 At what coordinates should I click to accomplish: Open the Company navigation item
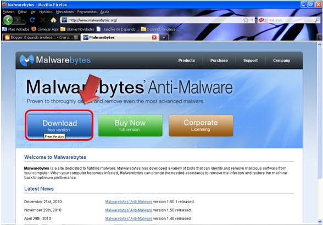[x=281, y=60]
